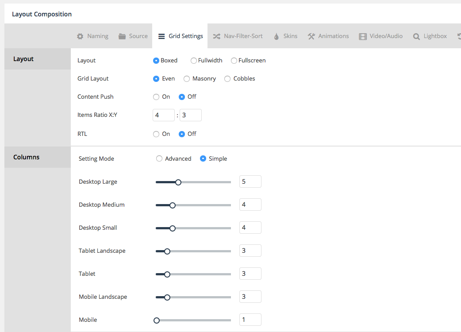Turn RTL On
This screenshot has width=461, height=332.
coord(156,134)
